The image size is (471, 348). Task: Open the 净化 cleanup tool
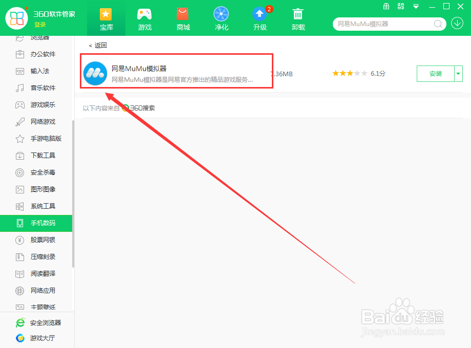coord(221,18)
